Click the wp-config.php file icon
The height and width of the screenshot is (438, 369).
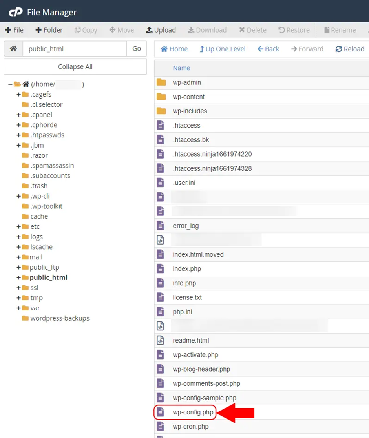tap(160, 412)
